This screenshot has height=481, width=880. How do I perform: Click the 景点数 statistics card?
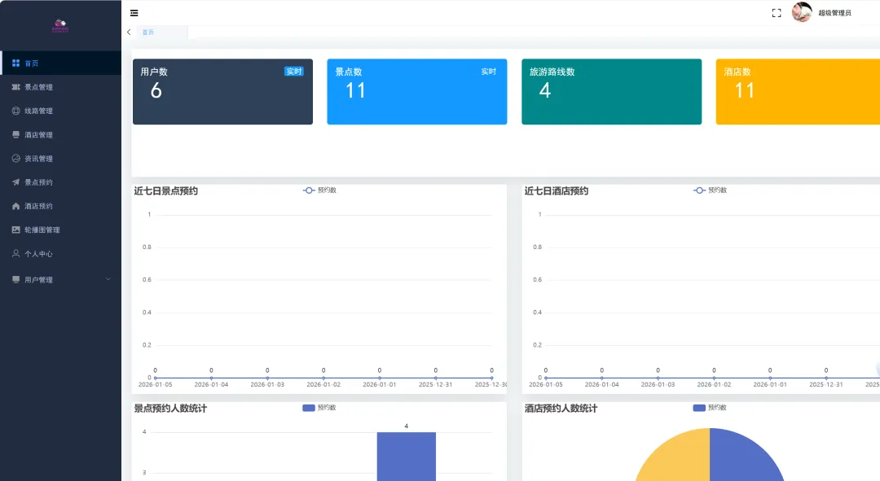point(417,91)
